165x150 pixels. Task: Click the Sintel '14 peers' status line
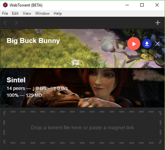(37, 88)
